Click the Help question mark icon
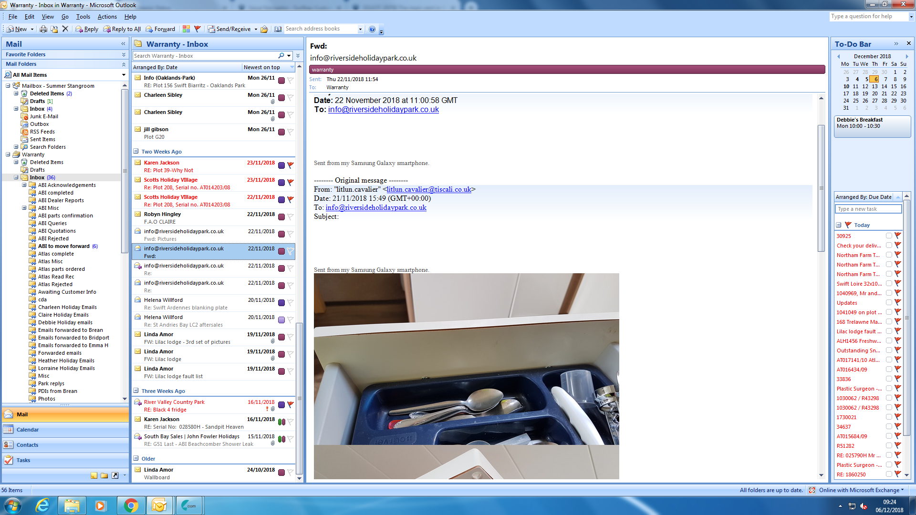 [x=372, y=29]
